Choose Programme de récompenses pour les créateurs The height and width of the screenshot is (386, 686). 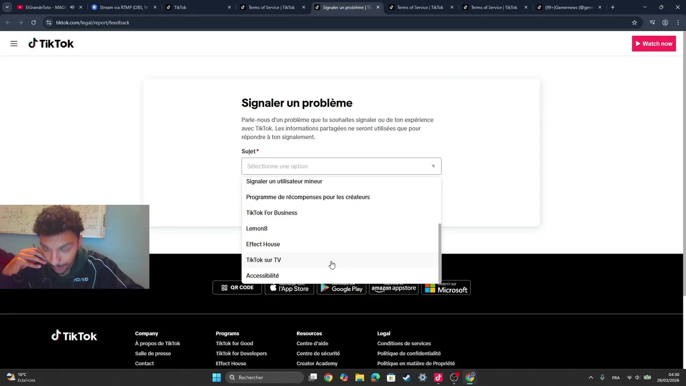341,197
